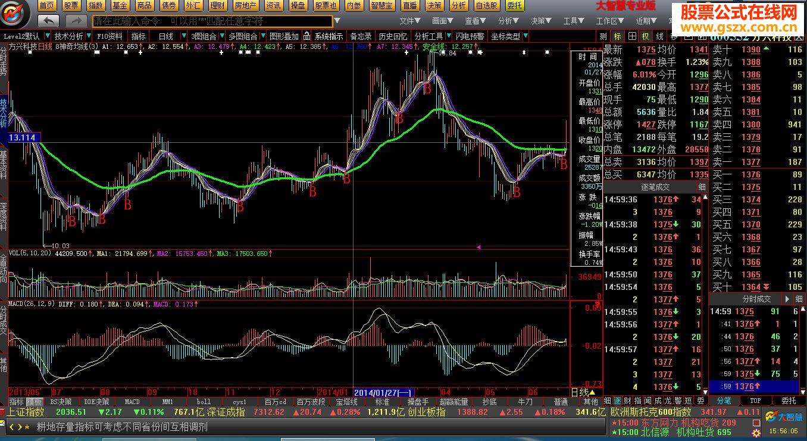Select the 基本资料 vertical side tab
Screen dimensions: 807x441
4,165
